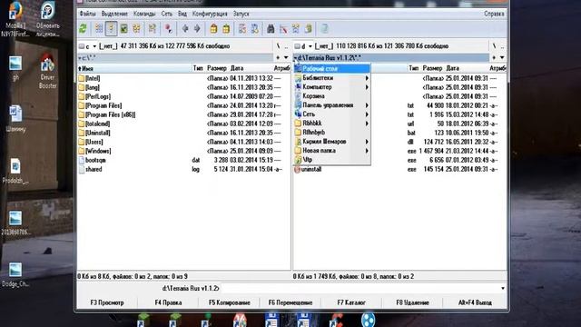Viewport: 581px width, 327px height.
Task: Click the F8 Удаление button
Action: tap(412, 302)
